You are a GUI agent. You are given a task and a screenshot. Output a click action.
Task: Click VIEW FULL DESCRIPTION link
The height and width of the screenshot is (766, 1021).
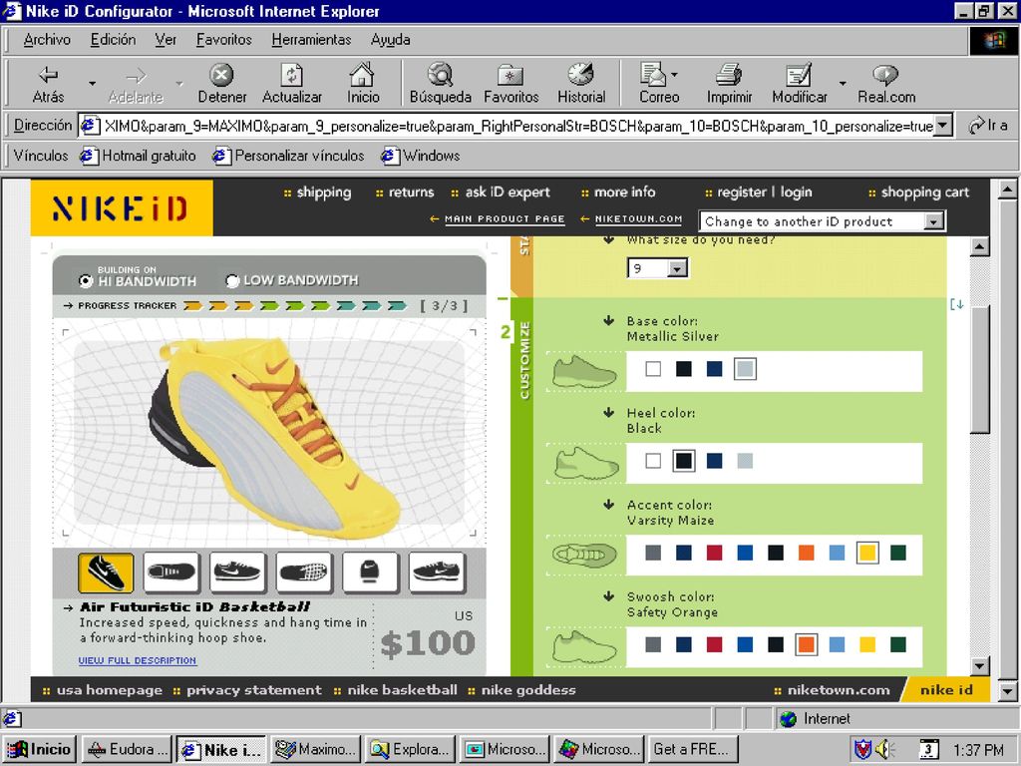pos(138,660)
